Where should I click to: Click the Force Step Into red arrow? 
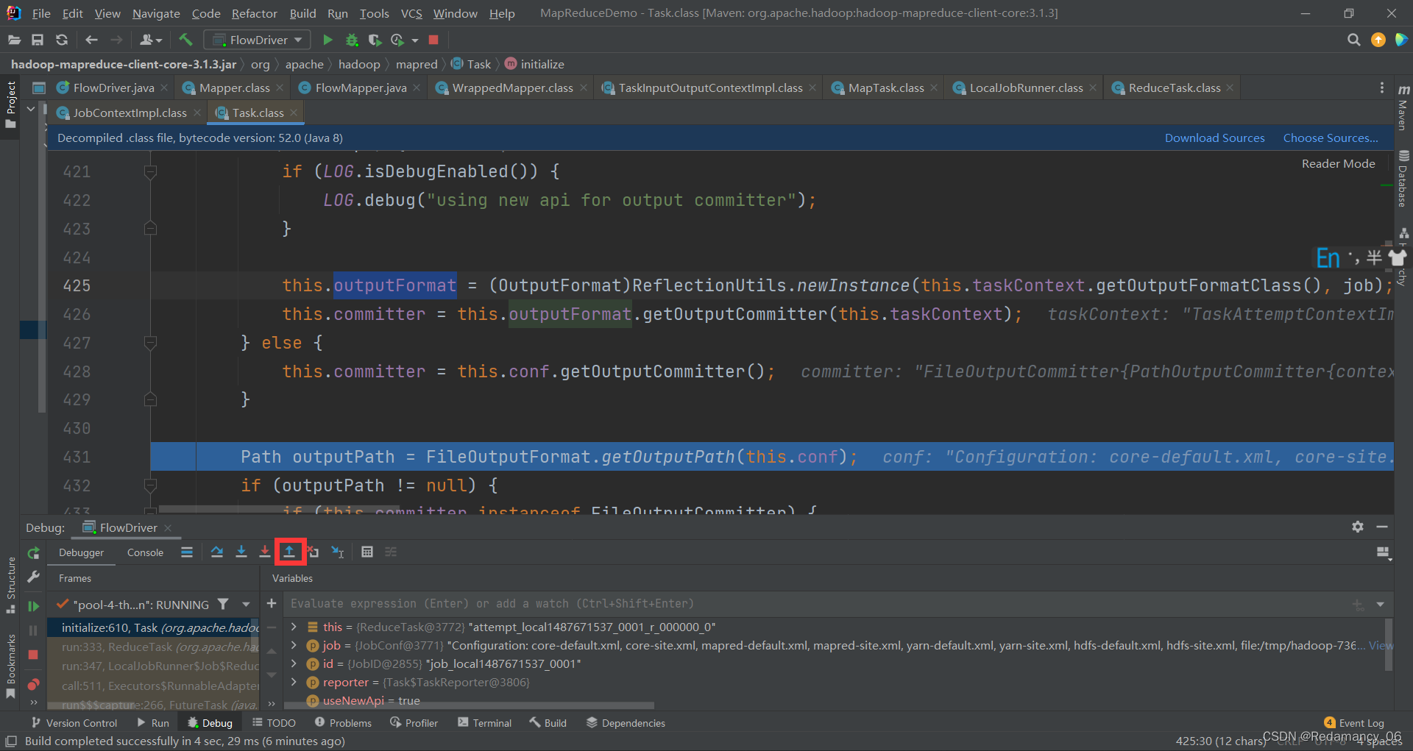265,552
